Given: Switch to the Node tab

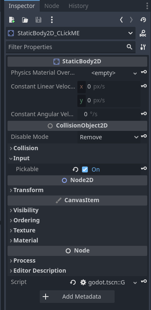Looking at the screenshot, I should [51, 6].
